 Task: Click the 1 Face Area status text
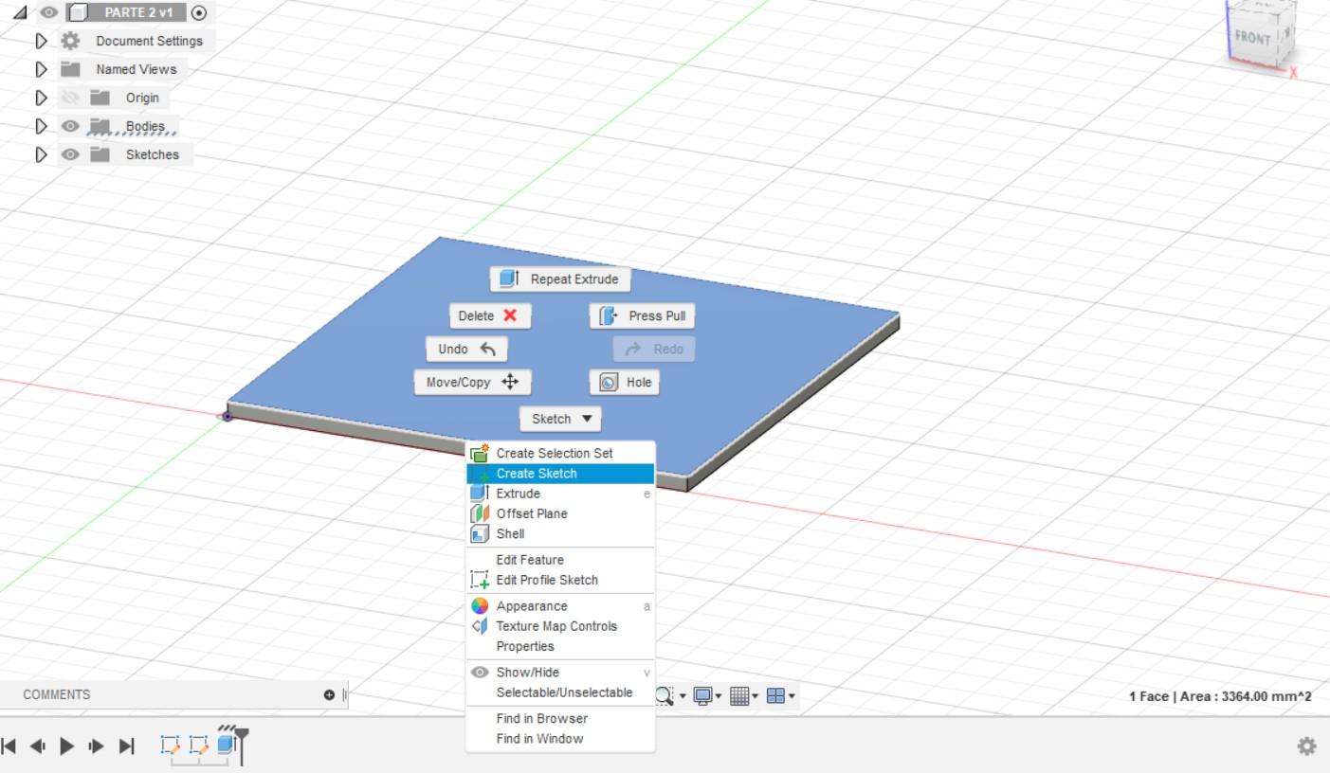coord(1220,696)
